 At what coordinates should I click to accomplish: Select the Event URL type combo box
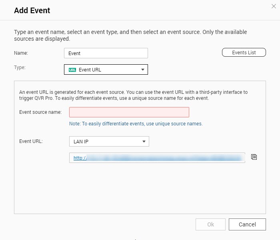click(x=106, y=70)
